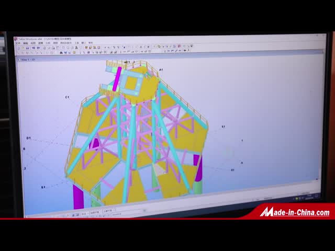Click the Tekla Structures title bar app icon
This screenshot has width=335, height=251.
(16, 39)
